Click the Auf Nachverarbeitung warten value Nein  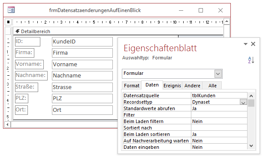click(219, 141)
